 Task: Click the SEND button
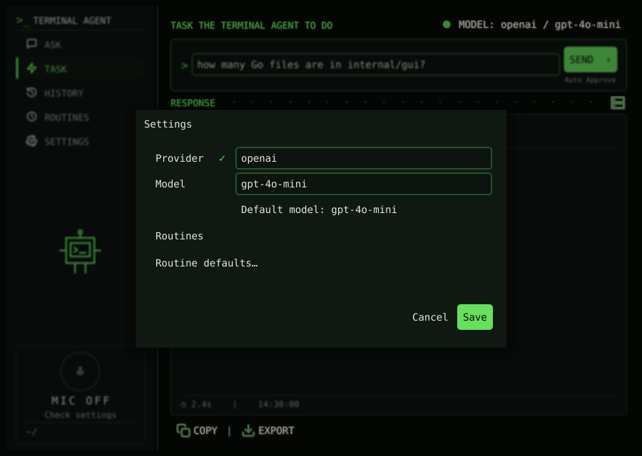[590, 60]
